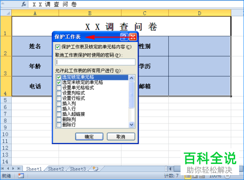Click the 姓名 cell
The image size is (244, 180).
coord(35,46)
